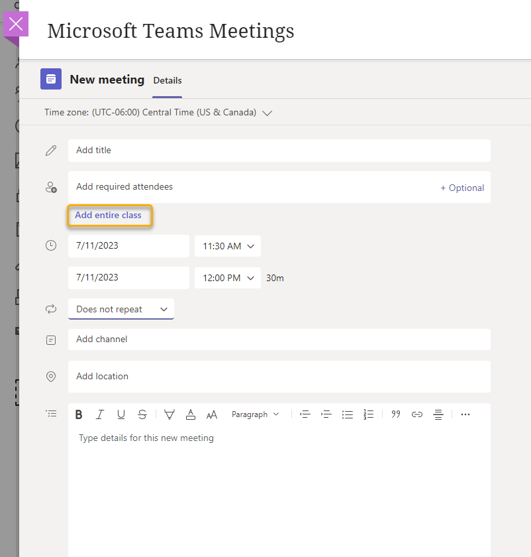The height and width of the screenshot is (557, 531).
Task: Expand the Time zone dropdown chevron
Action: 267,113
